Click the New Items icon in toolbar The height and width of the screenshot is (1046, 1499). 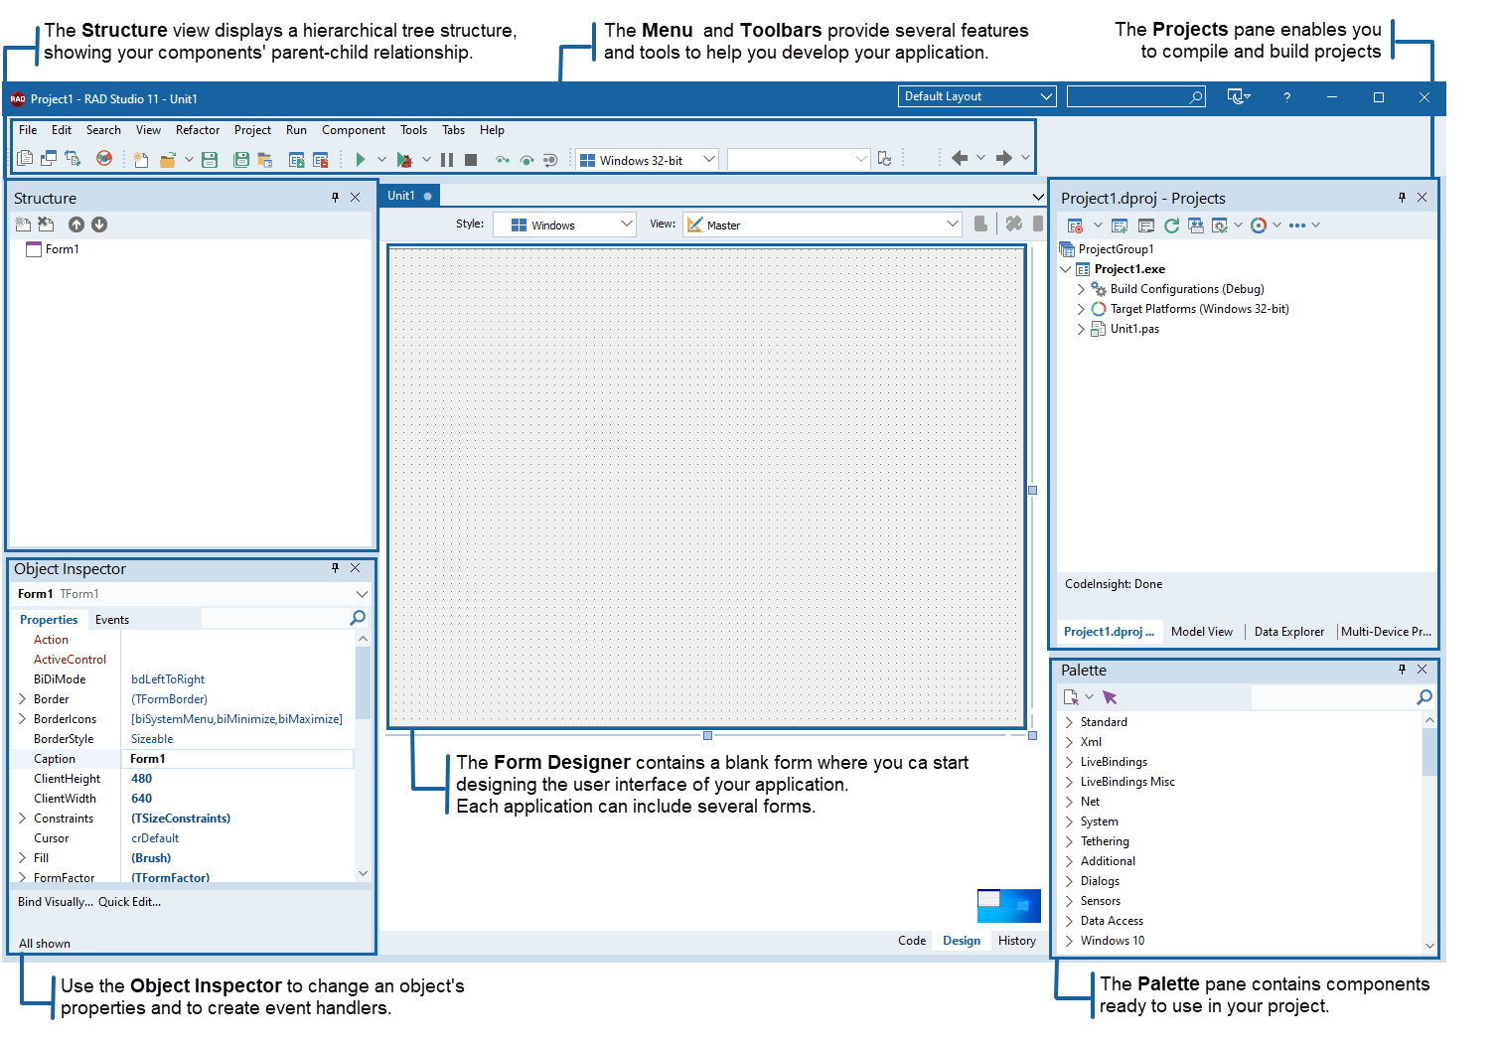141,159
